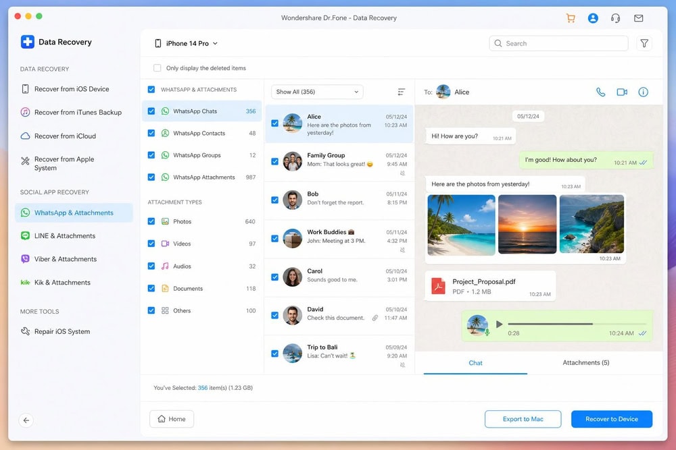The image size is (676, 450).
Task: Open the user account profile icon
Action: point(593,18)
